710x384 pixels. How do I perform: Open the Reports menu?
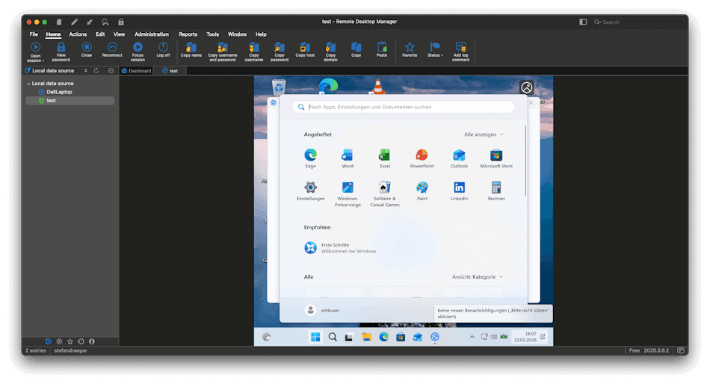pos(188,34)
